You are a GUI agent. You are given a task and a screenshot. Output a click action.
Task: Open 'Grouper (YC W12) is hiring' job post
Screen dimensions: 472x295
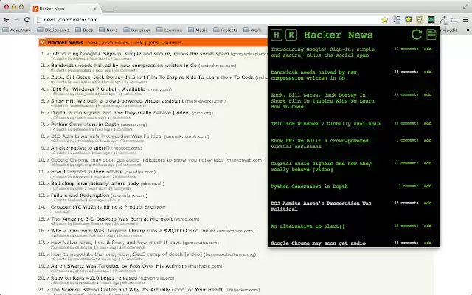tap(108, 207)
